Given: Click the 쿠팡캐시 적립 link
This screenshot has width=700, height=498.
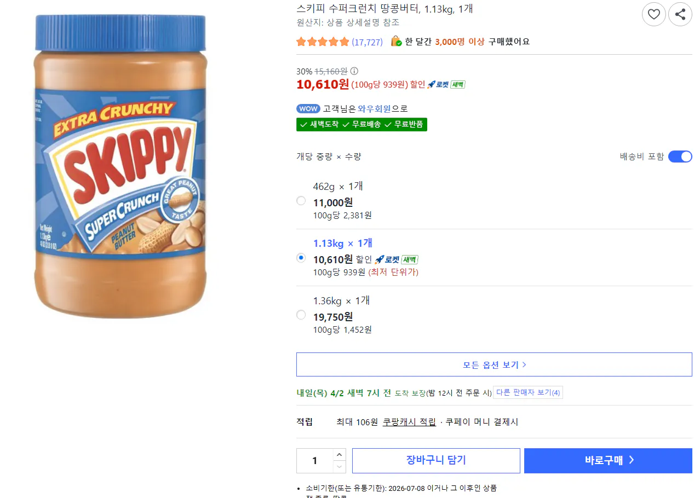Looking at the screenshot, I should click(x=409, y=421).
